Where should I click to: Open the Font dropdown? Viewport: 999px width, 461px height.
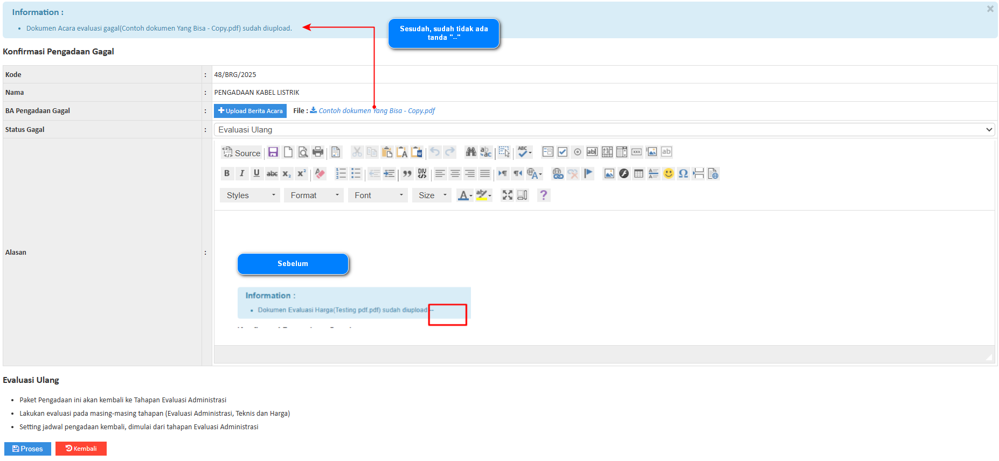click(378, 195)
